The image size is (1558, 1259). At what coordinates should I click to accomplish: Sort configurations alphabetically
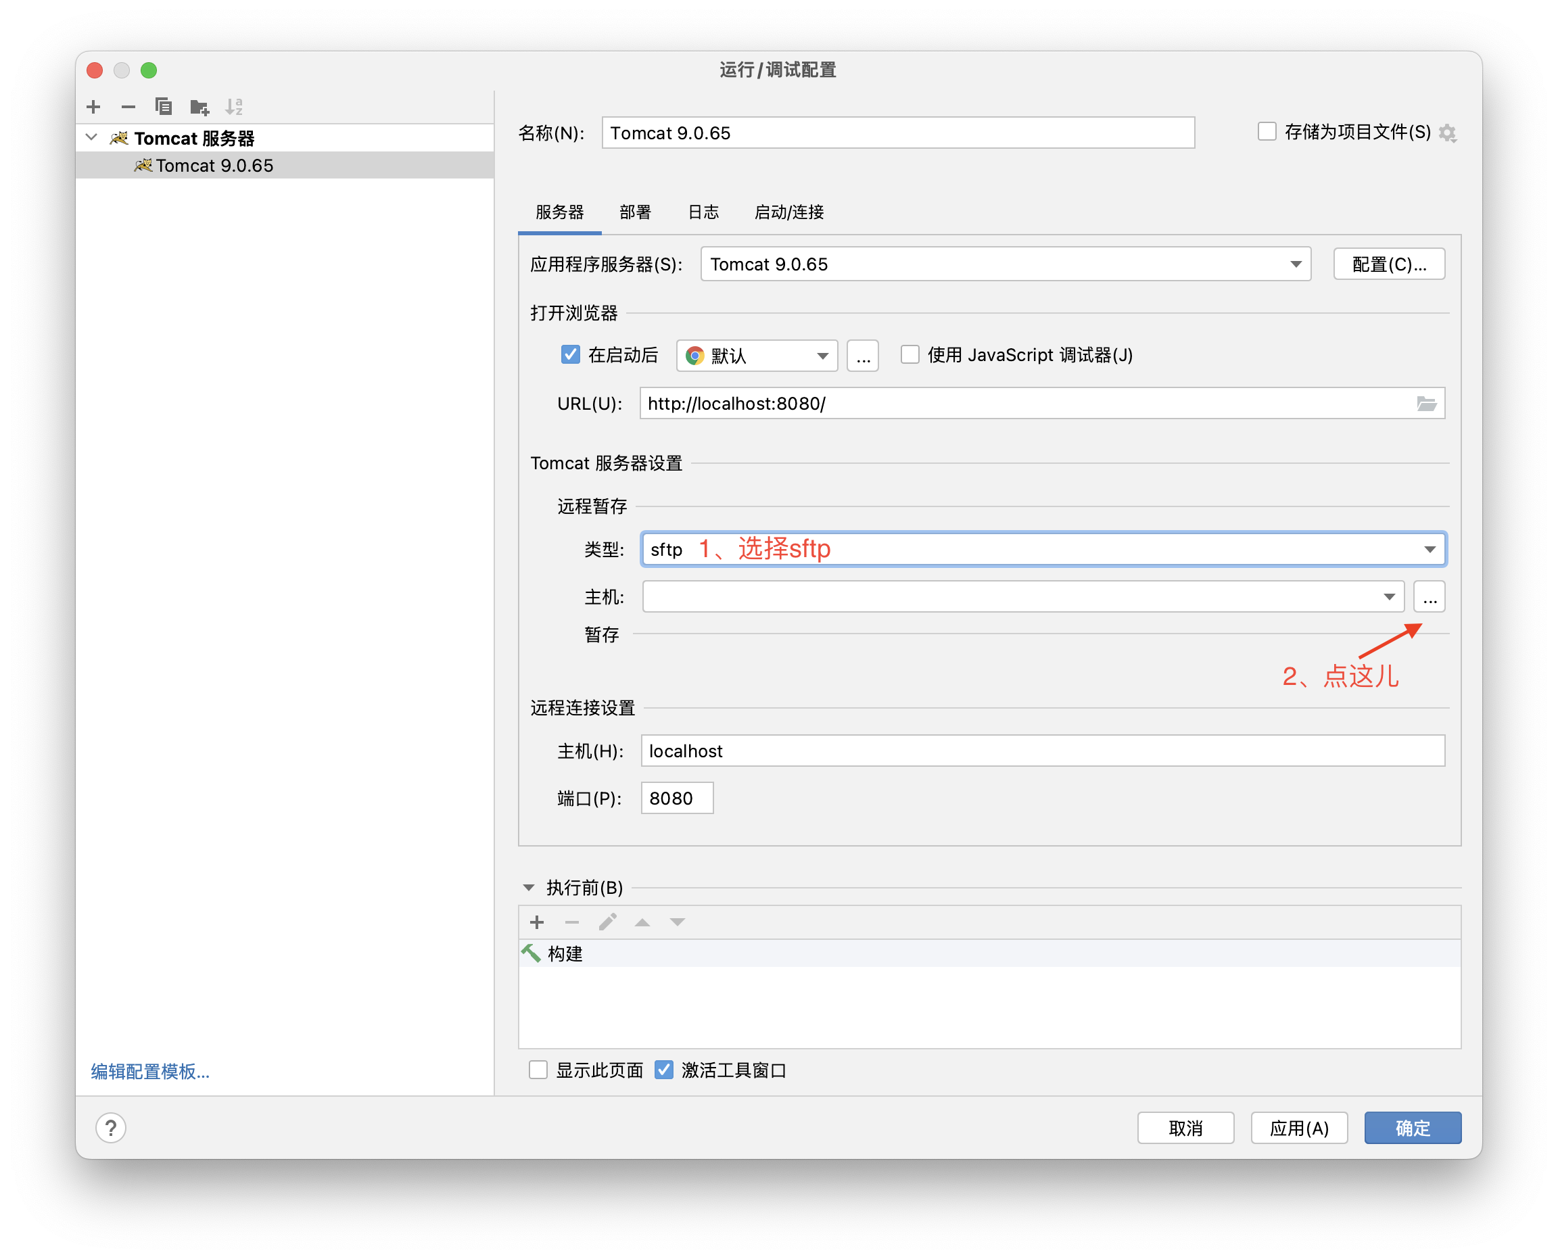click(x=233, y=108)
